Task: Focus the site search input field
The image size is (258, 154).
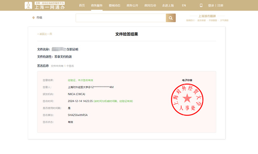Action: click(121, 18)
